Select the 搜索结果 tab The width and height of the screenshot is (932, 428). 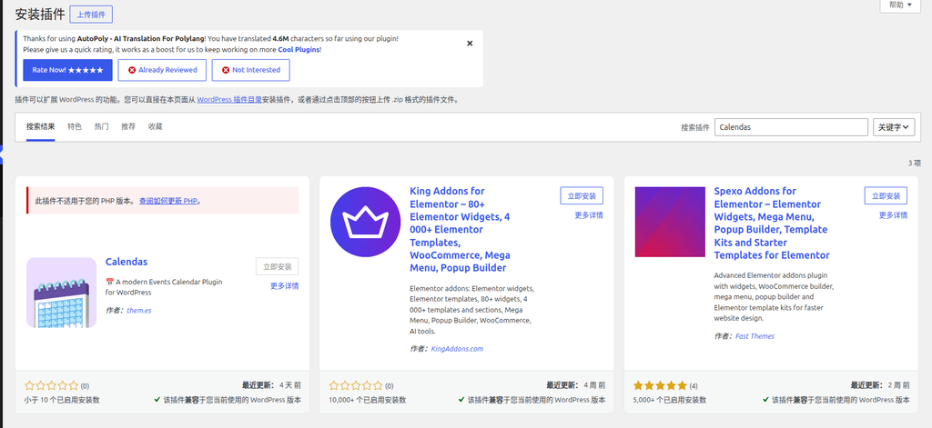(40, 126)
